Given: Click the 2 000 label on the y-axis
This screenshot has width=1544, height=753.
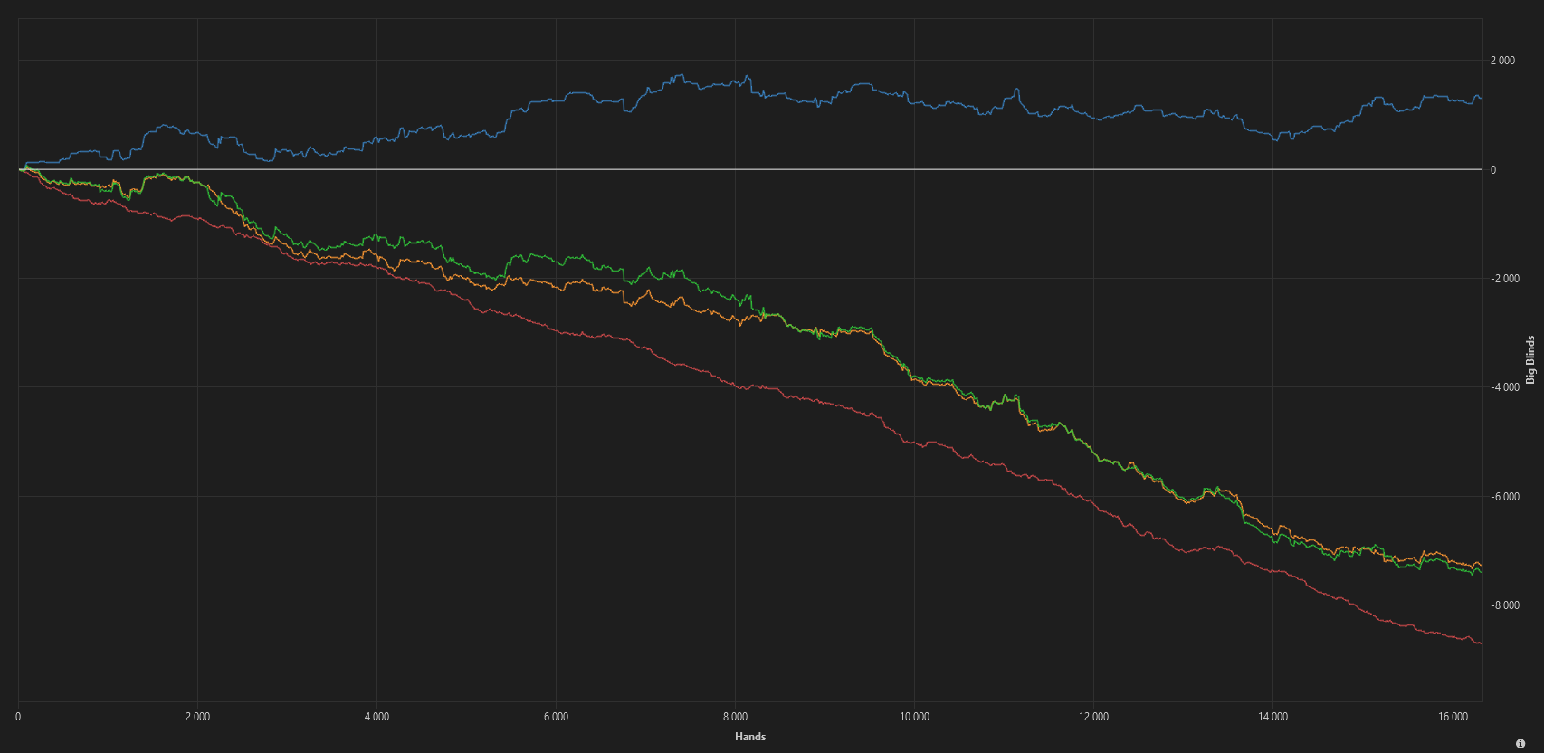Looking at the screenshot, I should [x=1502, y=61].
